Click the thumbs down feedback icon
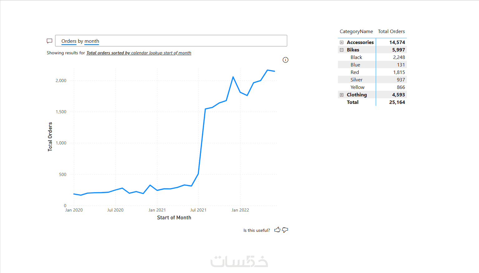479x273 pixels. [x=285, y=230]
